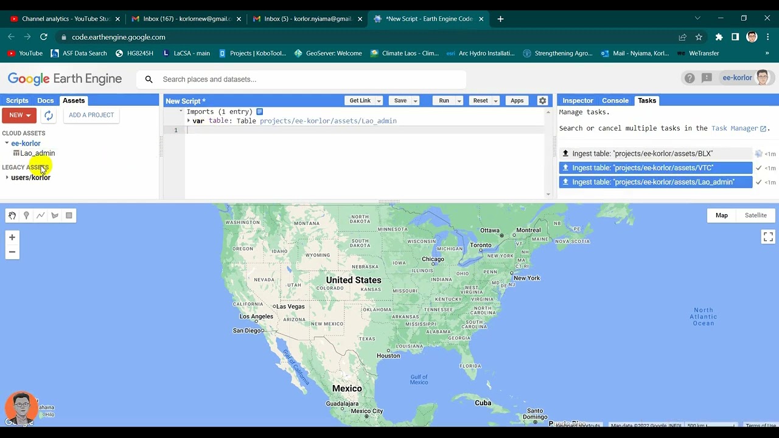Viewport: 779px width, 438px height.
Task: Collapse the ee-korlor cloud project
Action: click(7, 144)
